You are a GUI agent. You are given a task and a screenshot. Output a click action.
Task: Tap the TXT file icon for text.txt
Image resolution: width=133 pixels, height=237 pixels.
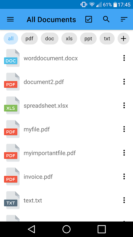12,200
